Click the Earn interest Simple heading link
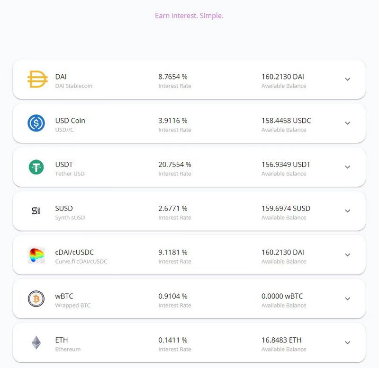Image resolution: width=379 pixels, height=368 pixels. (188, 16)
